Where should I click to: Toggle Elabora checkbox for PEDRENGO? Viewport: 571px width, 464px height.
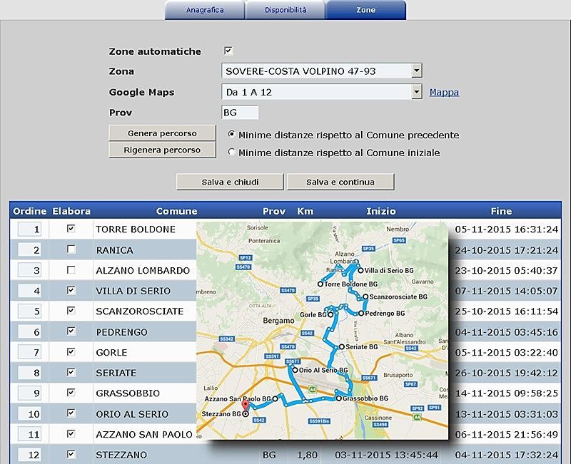(x=71, y=331)
